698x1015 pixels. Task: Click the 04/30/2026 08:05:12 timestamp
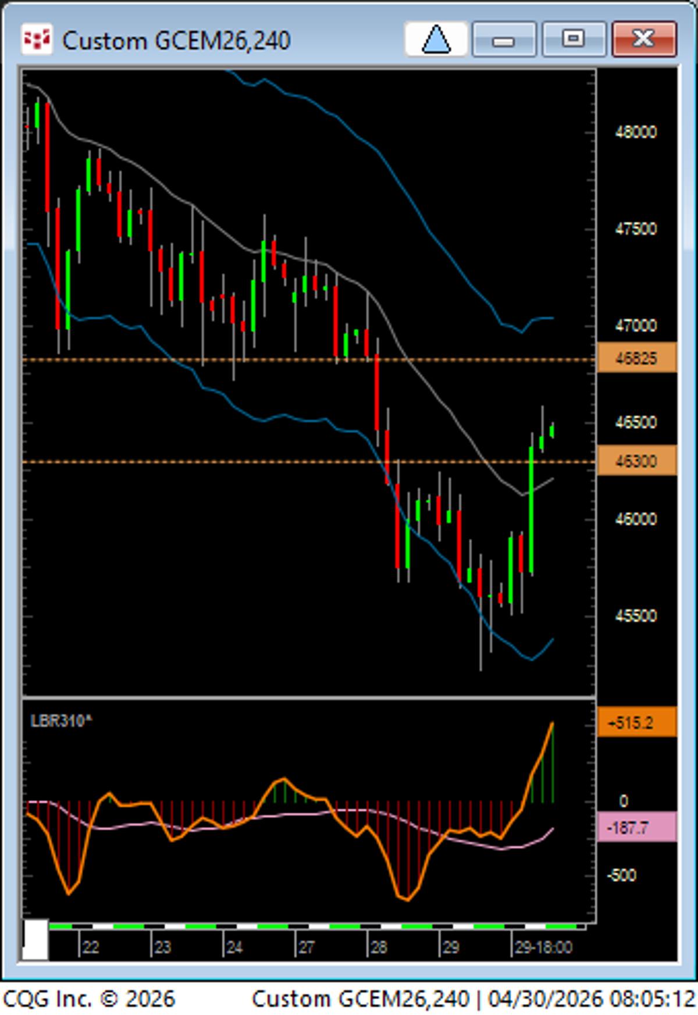pos(592,999)
